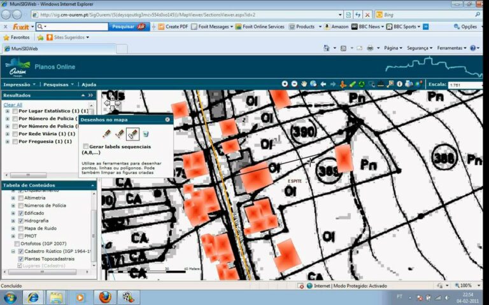Viewport: 489px width, 305px height.
Task: Activate the measure ruler tool
Action: click(381, 84)
